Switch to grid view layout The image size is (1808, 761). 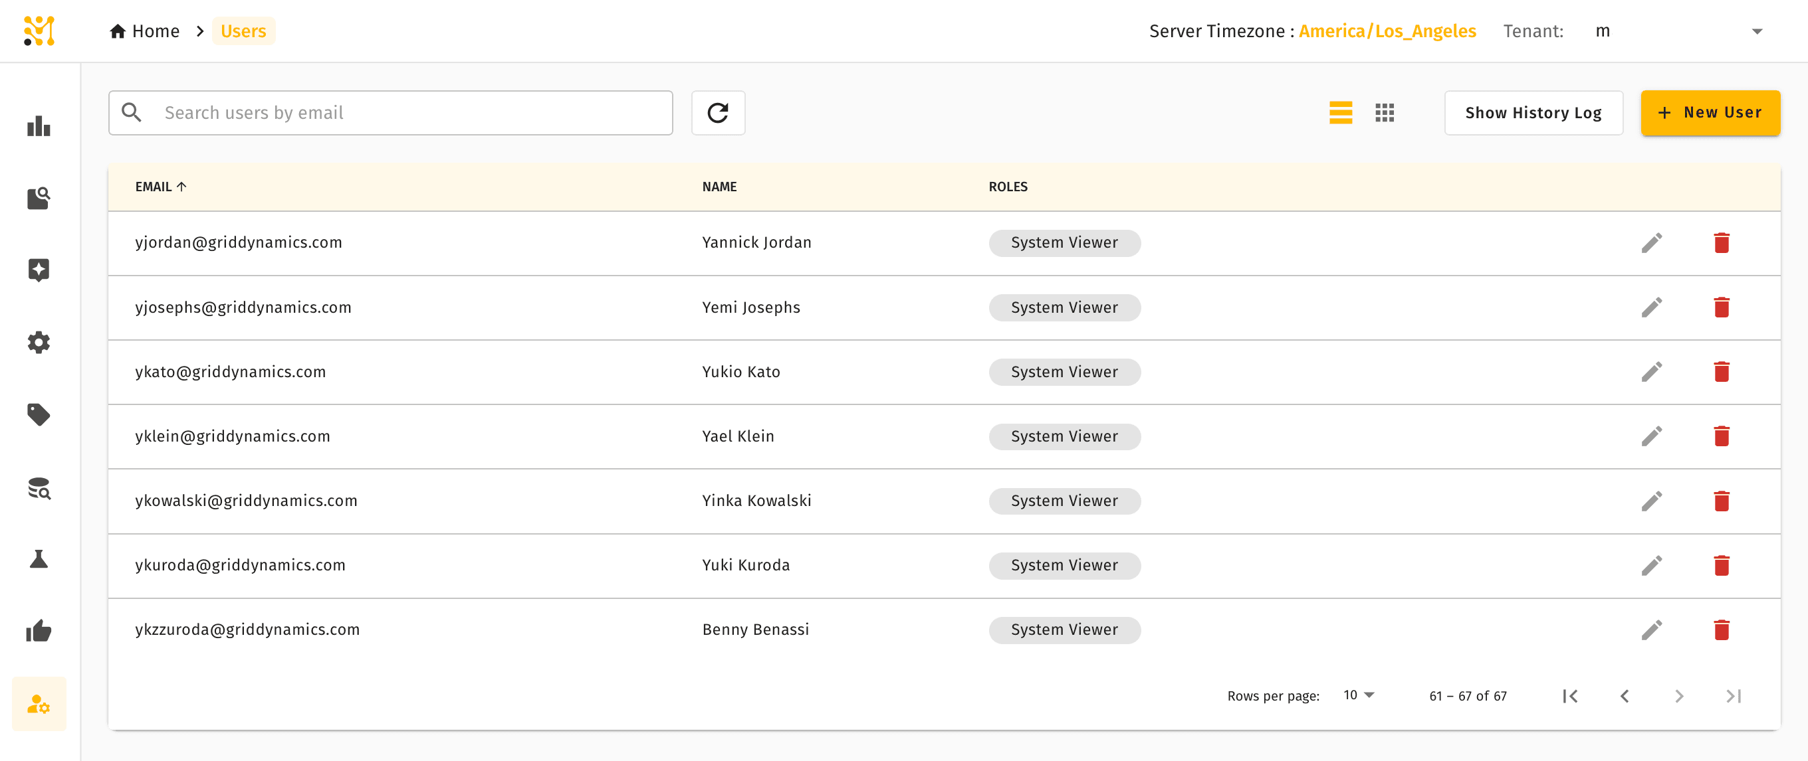(1385, 113)
